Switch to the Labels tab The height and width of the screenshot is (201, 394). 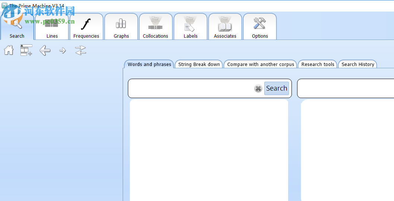[x=190, y=26]
